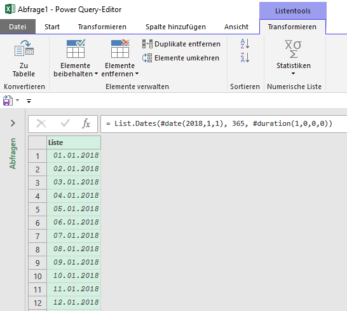Click the fx formula icon
Screen dimensions: 347x311
[86, 123]
